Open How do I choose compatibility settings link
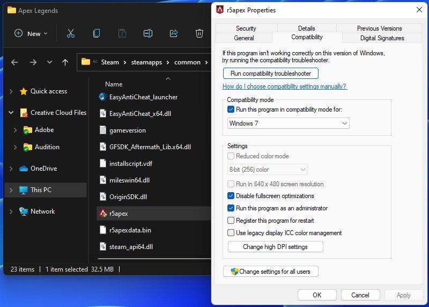This screenshot has width=429, height=307. 285,86
